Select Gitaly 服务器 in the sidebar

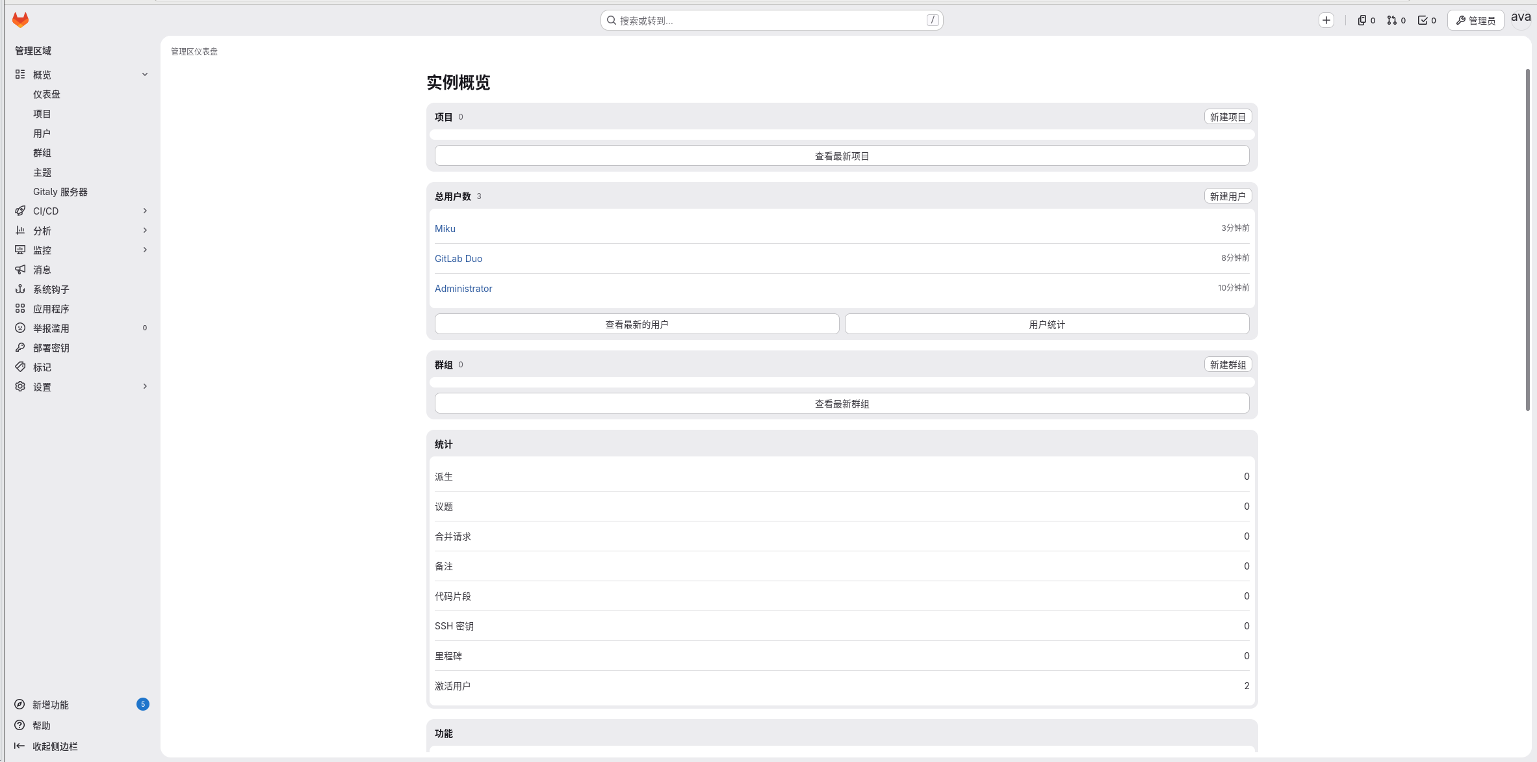coord(60,192)
